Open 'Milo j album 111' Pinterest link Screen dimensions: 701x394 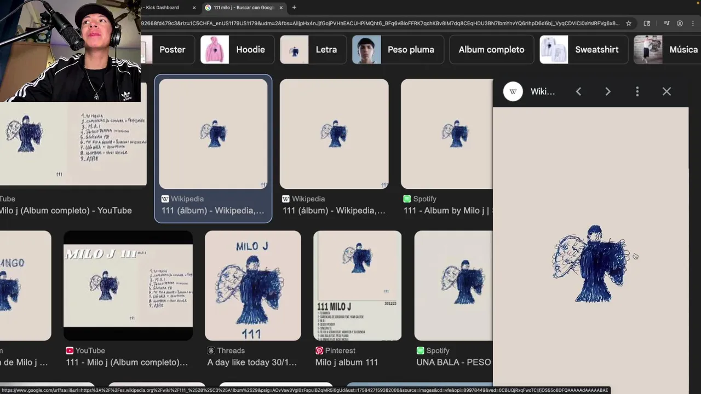(x=347, y=362)
